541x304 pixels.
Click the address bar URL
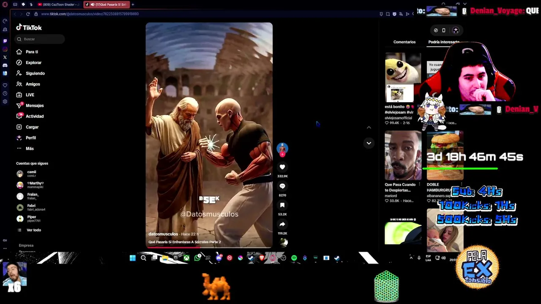pos(90,14)
